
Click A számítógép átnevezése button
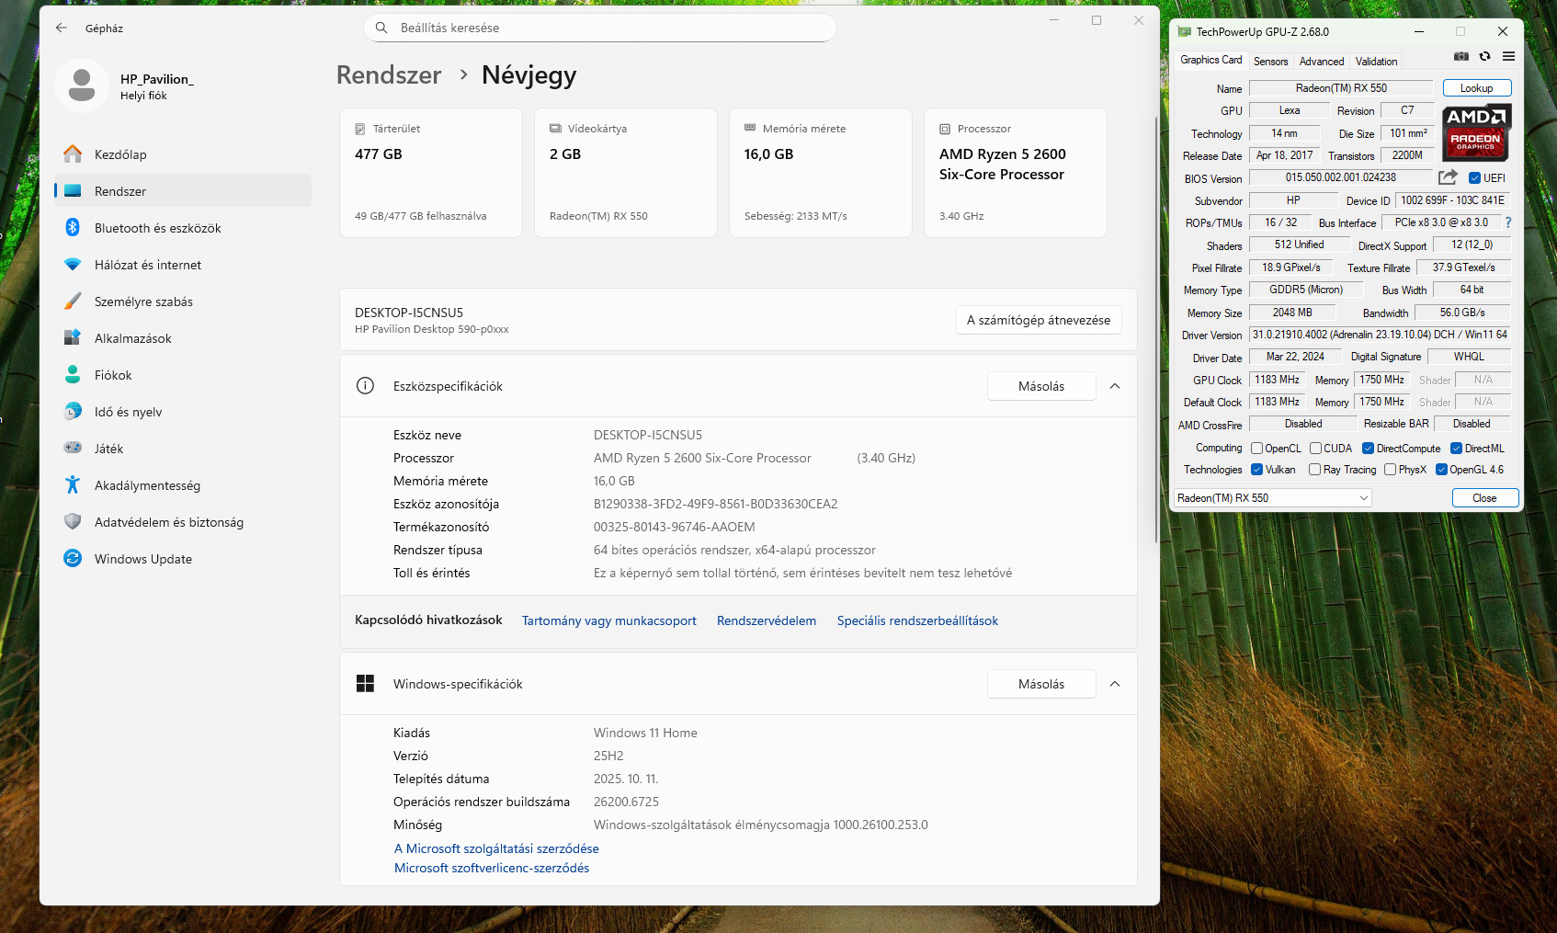point(1039,320)
